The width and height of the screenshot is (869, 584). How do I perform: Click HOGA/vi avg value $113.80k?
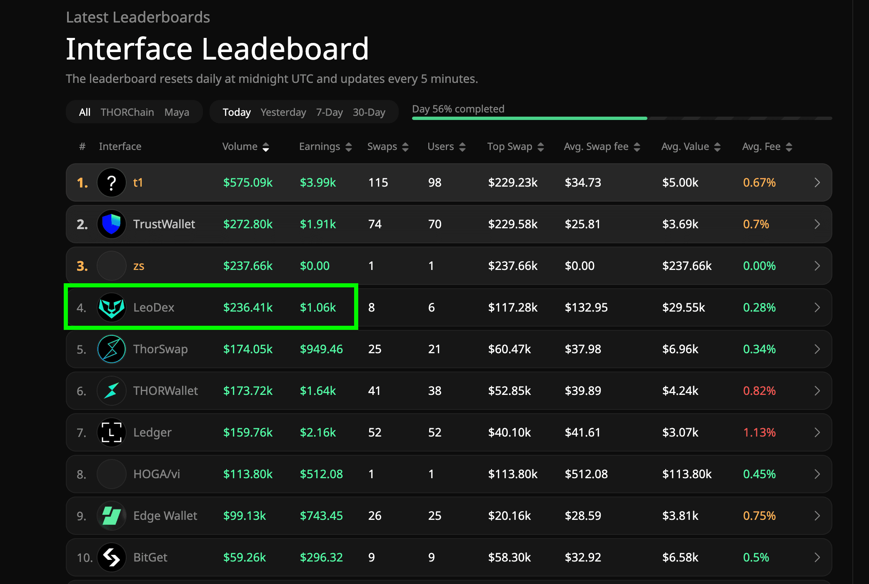coord(687,474)
